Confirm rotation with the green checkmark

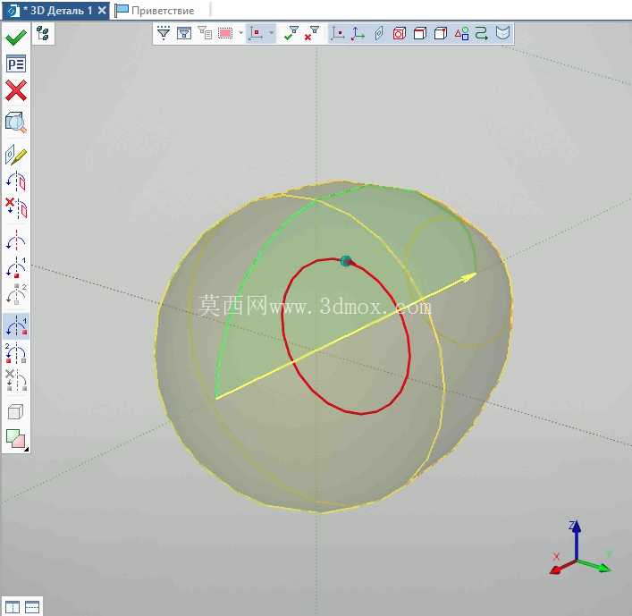[16, 38]
